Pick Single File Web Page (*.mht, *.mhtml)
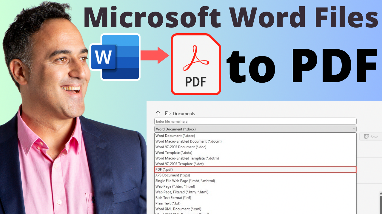 [255, 181]
